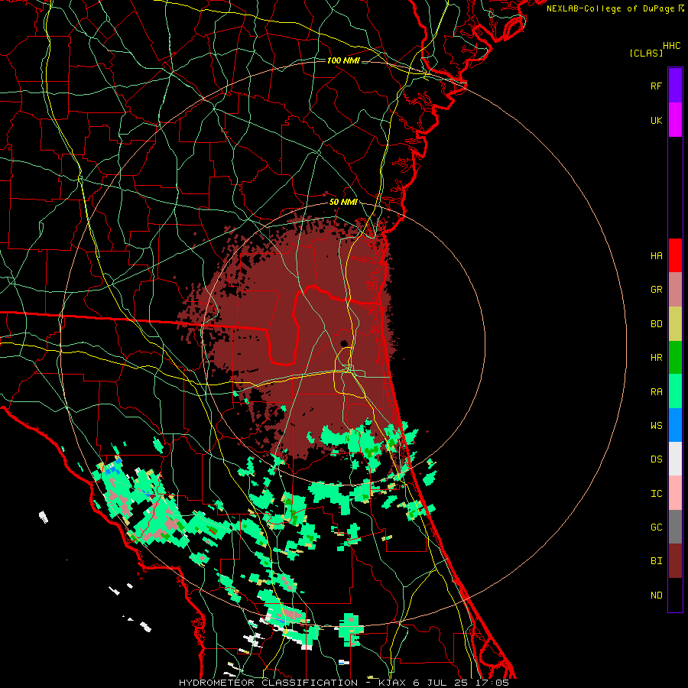Select the WS blue legend swatch
Image resolution: width=688 pixels, height=688 pixels.
coord(675,425)
